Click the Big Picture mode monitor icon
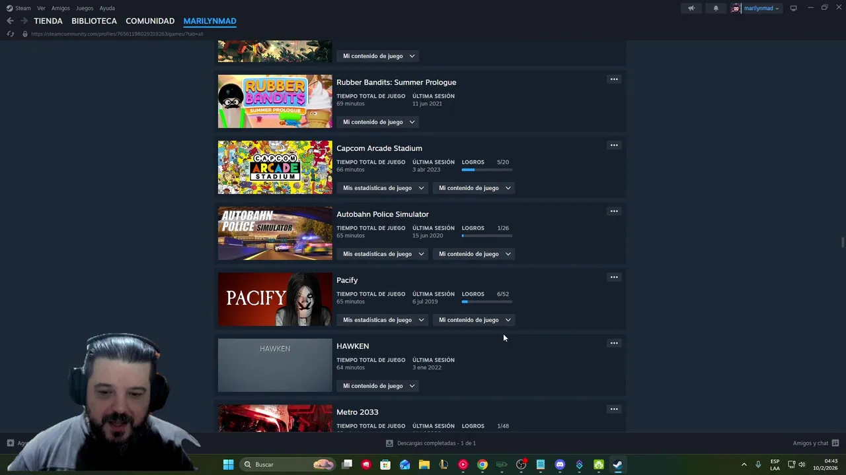The height and width of the screenshot is (475, 846). tap(794, 8)
